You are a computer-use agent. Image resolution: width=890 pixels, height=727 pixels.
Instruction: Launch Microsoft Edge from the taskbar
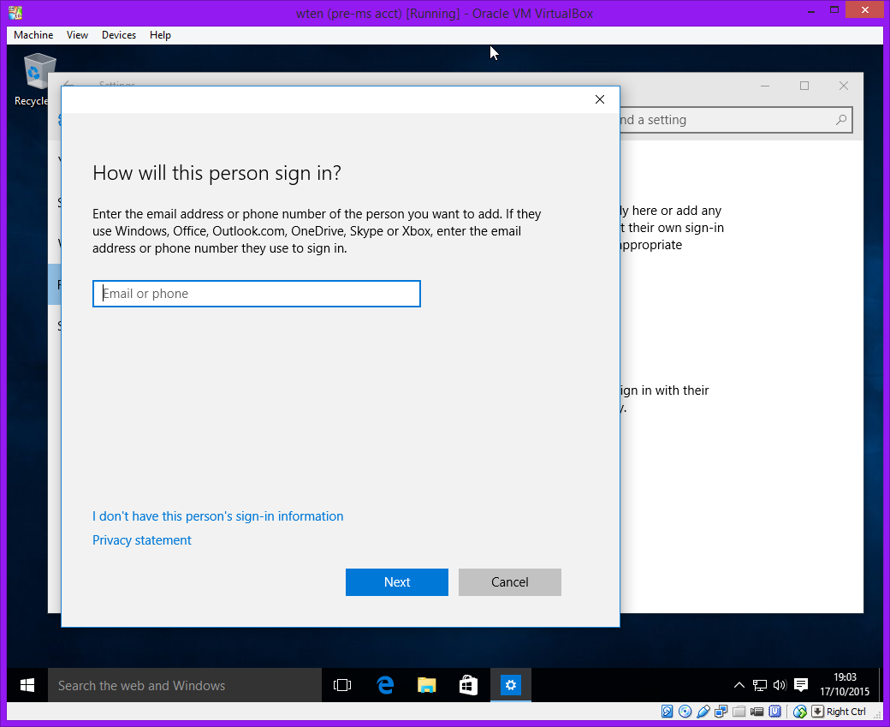click(x=385, y=685)
